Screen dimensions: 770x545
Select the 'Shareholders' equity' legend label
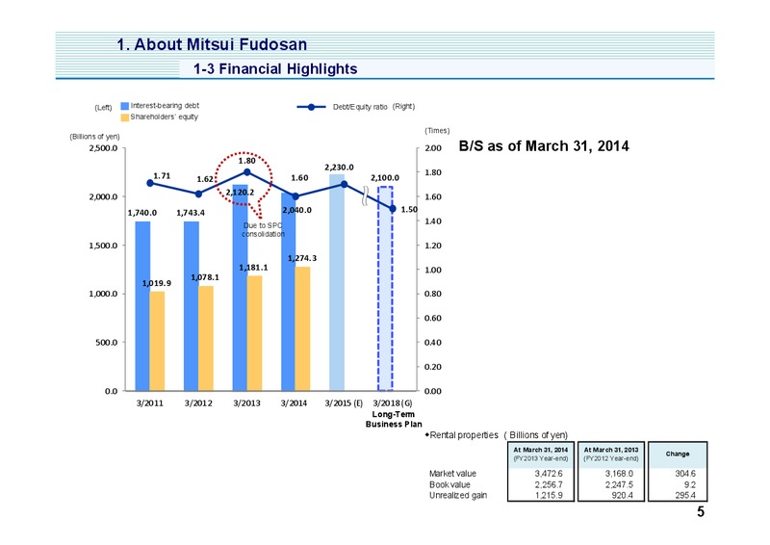pyautogui.click(x=164, y=117)
